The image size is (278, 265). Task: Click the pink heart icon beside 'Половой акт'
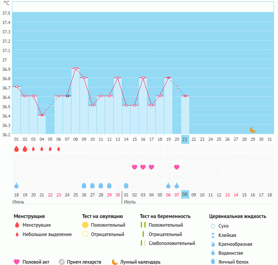click(17, 262)
